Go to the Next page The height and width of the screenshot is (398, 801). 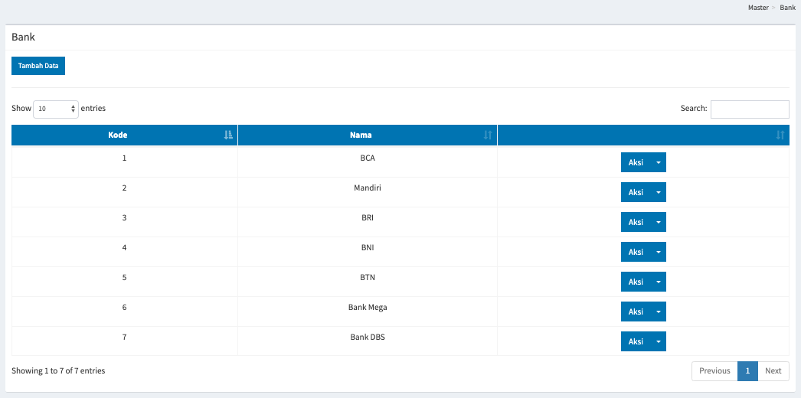(x=773, y=371)
